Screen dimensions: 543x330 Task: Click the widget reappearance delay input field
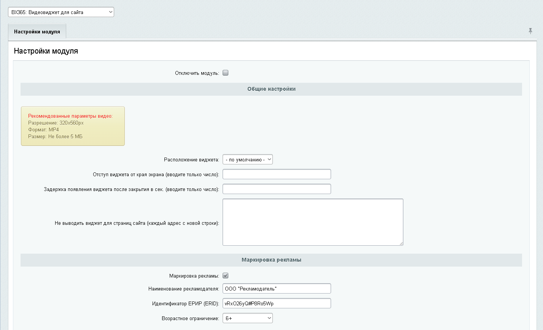[x=277, y=189]
